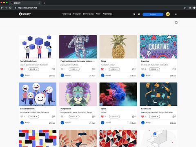Open comments icon on Social Network card
This screenshot has width=196, height=147.
point(53,116)
